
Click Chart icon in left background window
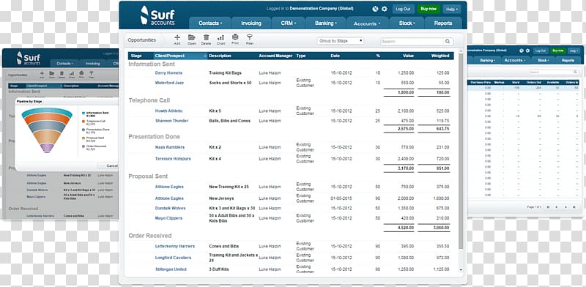tap(71, 74)
